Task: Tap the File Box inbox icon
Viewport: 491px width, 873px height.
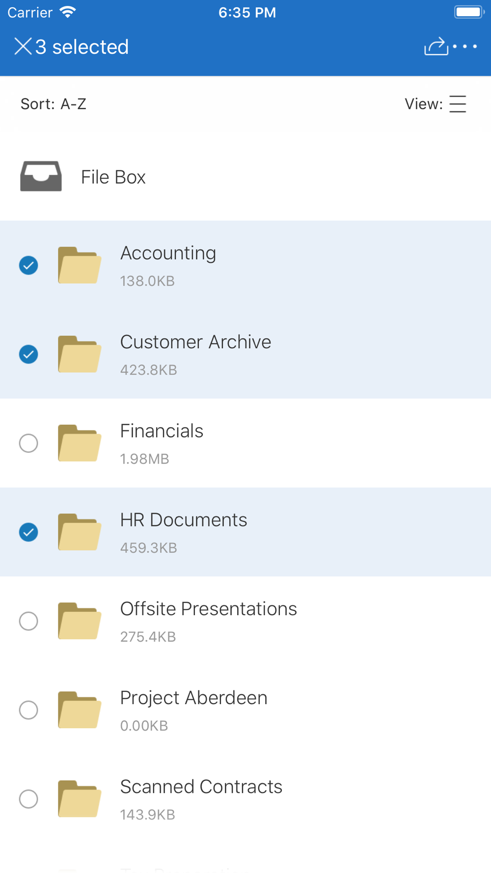Action: 41,176
